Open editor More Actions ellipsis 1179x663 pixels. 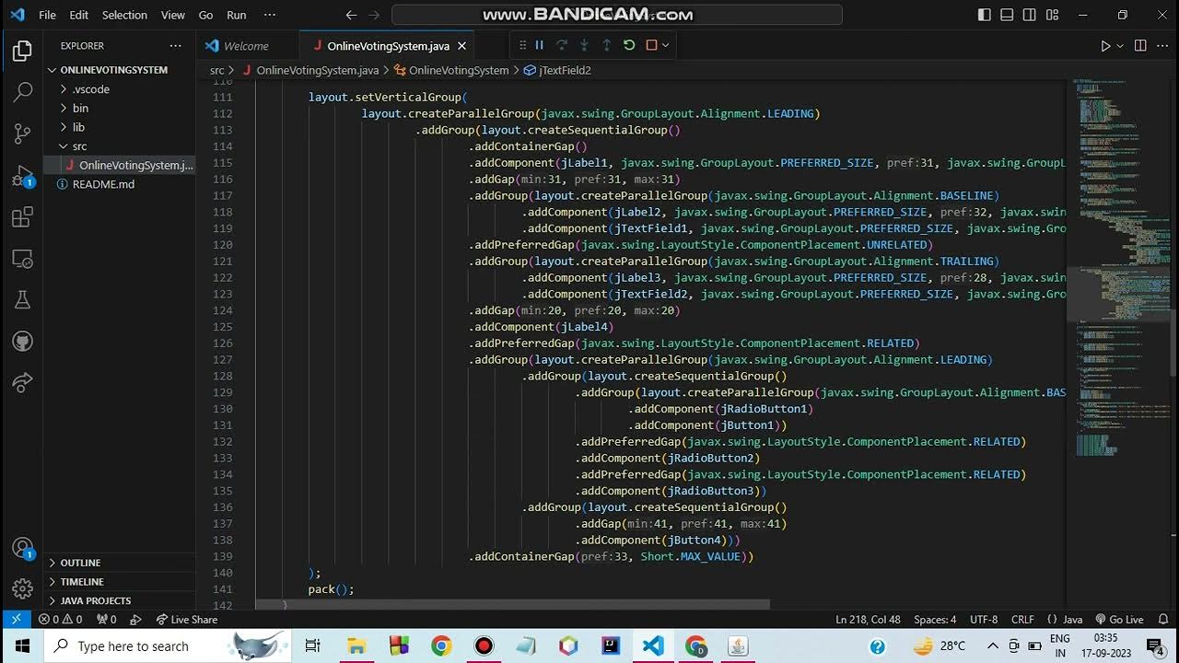(1161, 45)
